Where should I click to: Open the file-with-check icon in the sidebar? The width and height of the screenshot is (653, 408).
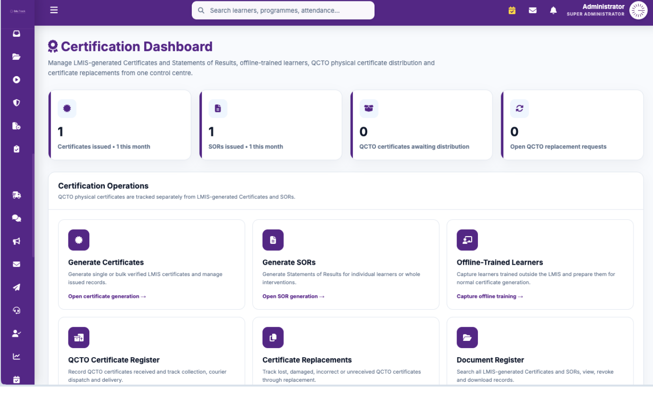point(17,126)
